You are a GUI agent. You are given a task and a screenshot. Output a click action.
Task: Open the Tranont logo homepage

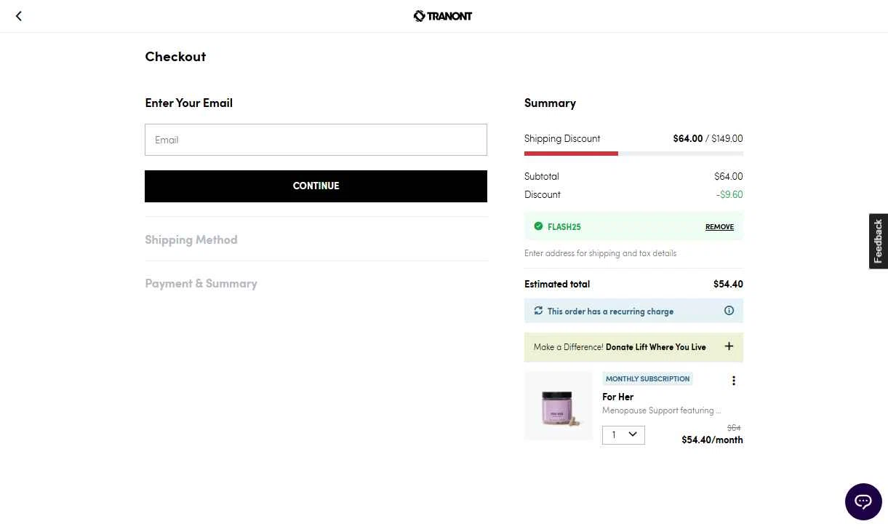coord(443,16)
